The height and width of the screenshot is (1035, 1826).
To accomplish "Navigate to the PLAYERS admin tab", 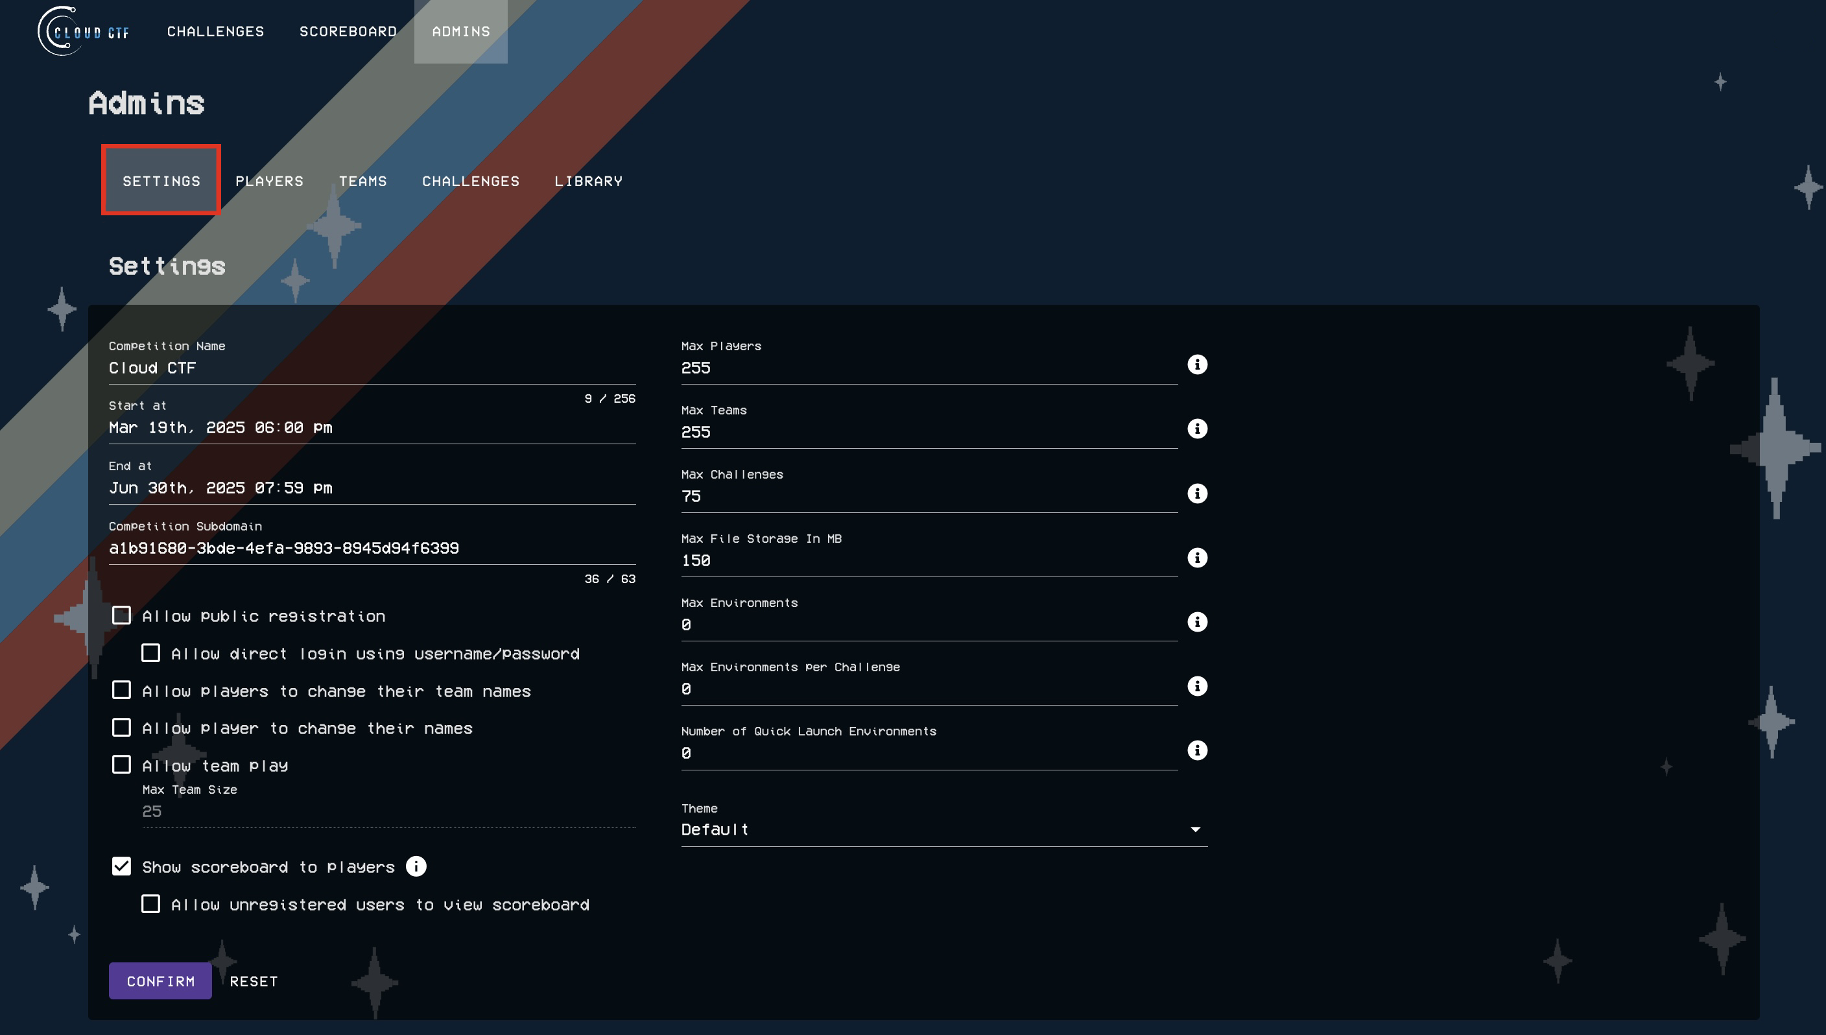I will (270, 181).
